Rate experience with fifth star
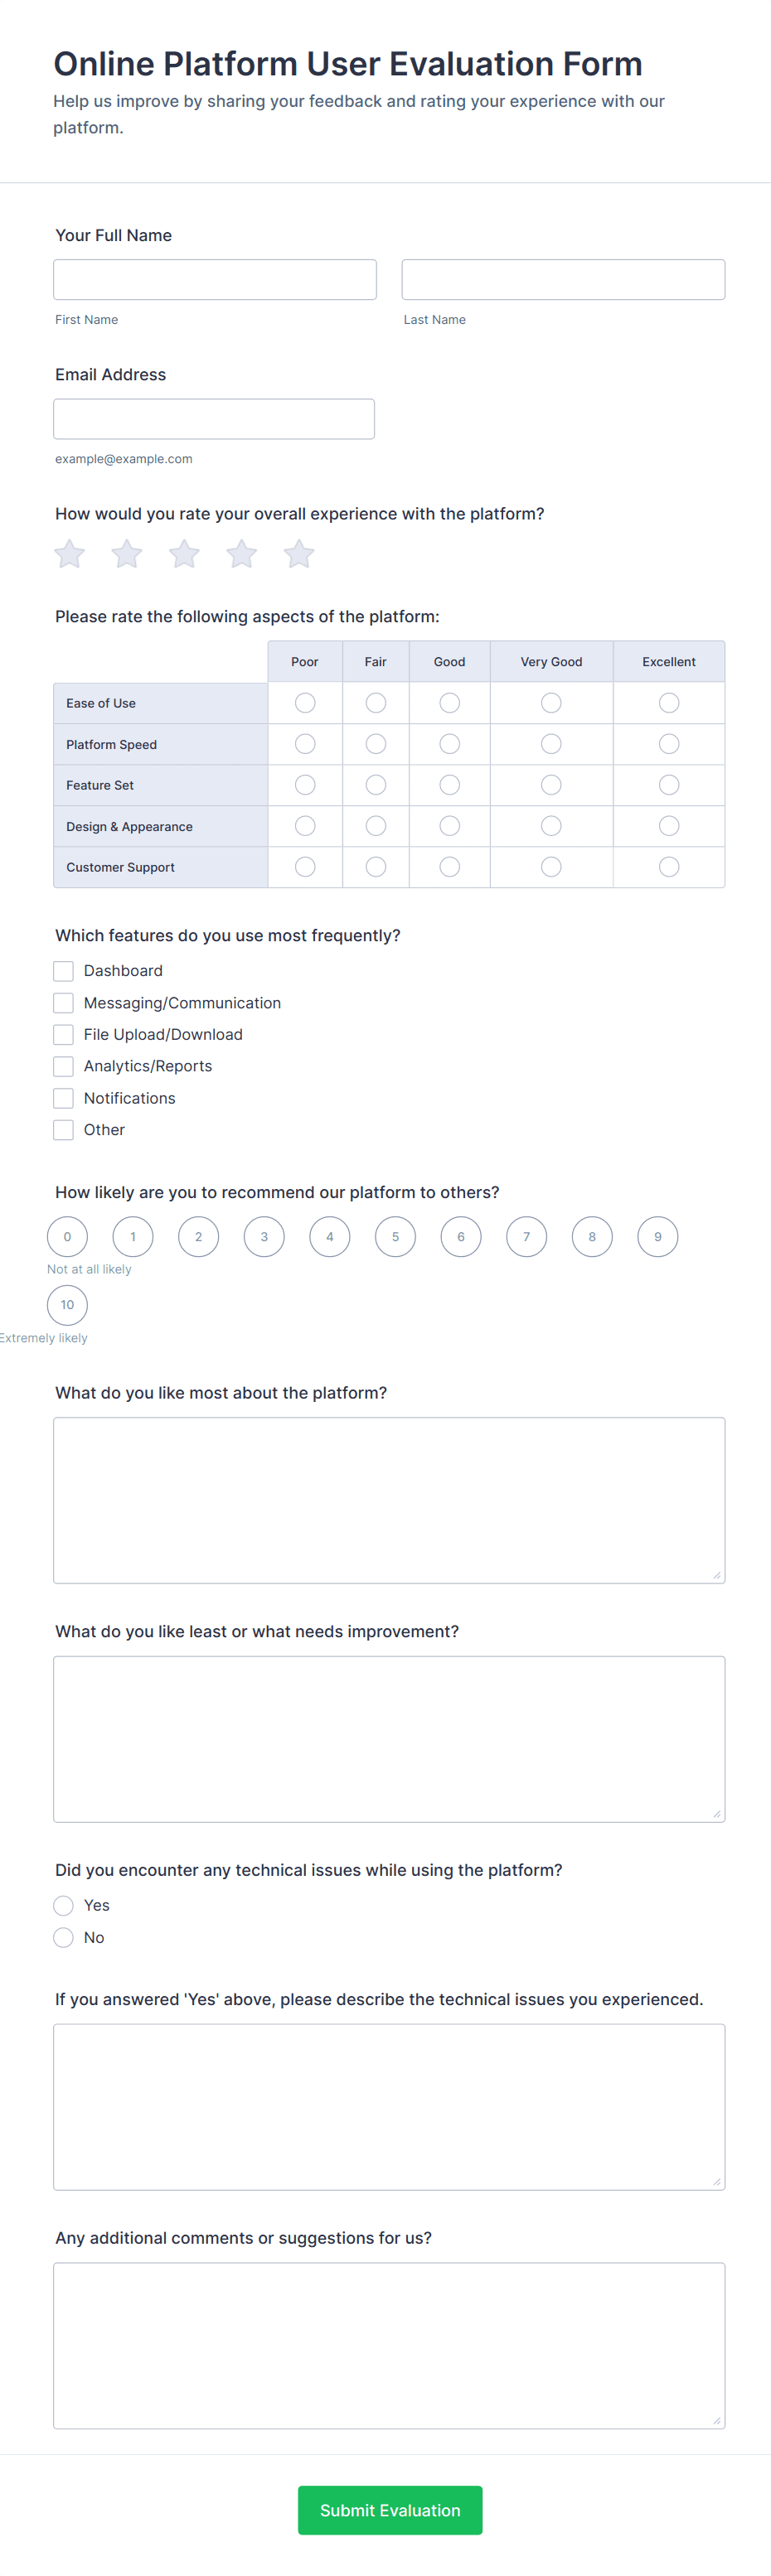Screen dimensions: 771x2576 point(299,554)
